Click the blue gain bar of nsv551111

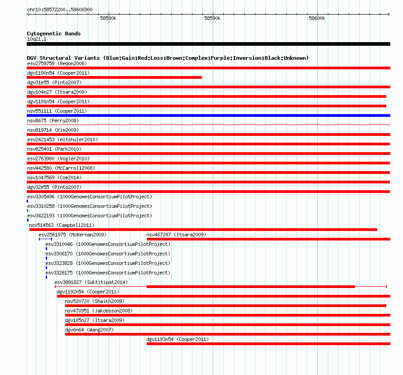tap(208, 115)
